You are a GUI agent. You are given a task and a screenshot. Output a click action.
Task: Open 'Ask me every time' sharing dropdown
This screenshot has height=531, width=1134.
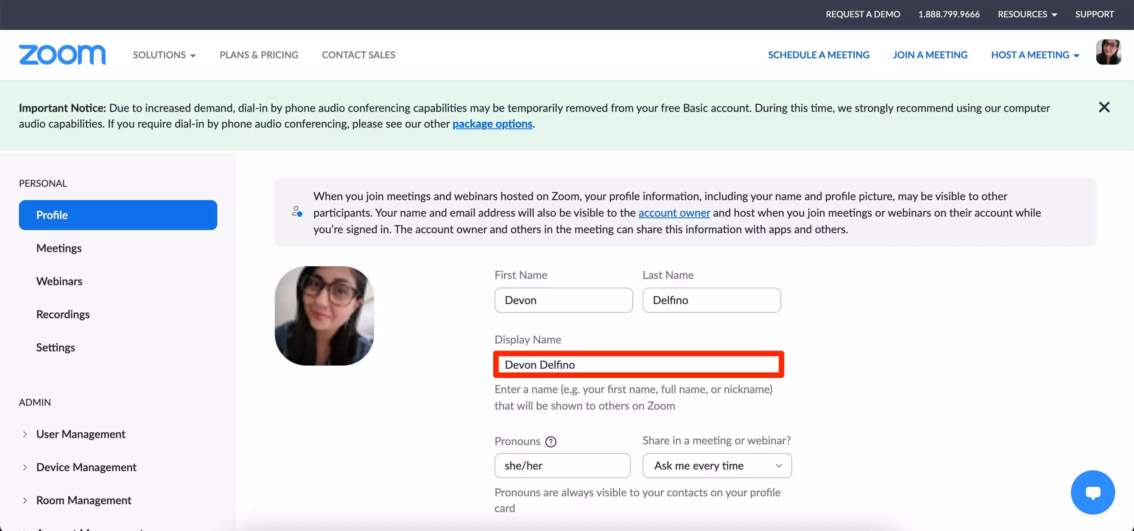tap(717, 465)
